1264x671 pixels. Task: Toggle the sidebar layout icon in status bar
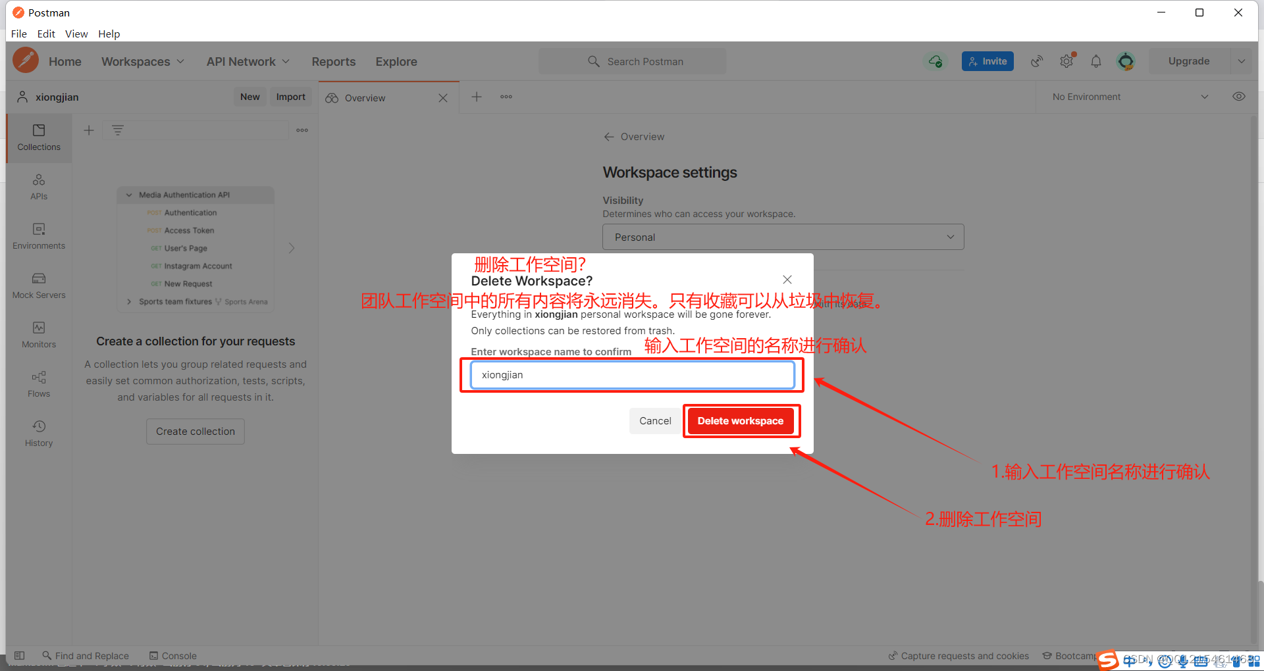pos(20,656)
